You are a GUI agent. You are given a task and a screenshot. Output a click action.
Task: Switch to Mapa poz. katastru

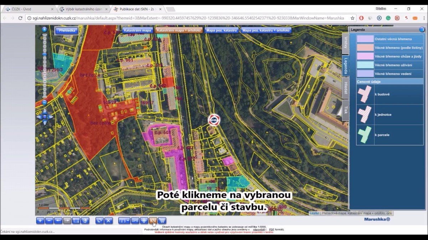tap(222, 31)
